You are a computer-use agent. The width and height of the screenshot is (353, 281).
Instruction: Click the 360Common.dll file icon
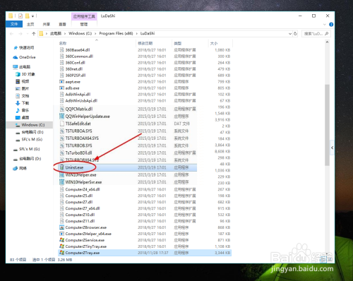(x=61, y=56)
